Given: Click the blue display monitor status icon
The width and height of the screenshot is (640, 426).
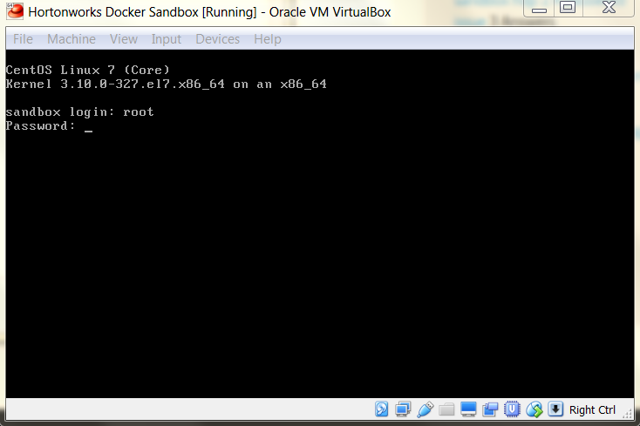Looking at the screenshot, I should click(x=468, y=409).
